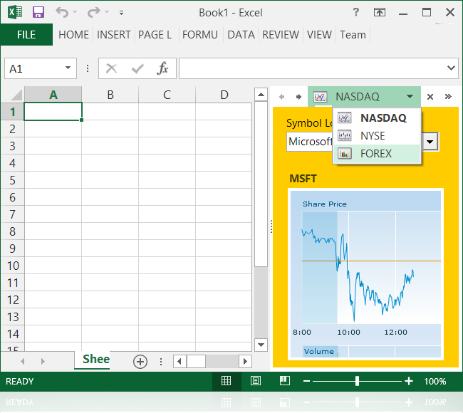The height and width of the screenshot is (413, 463).
Task: Click the Microsoft symbol lookup field
Action: [x=310, y=142]
